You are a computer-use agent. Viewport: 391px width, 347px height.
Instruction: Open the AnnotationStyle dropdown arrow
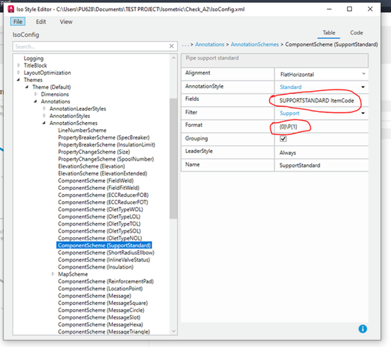click(363, 87)
